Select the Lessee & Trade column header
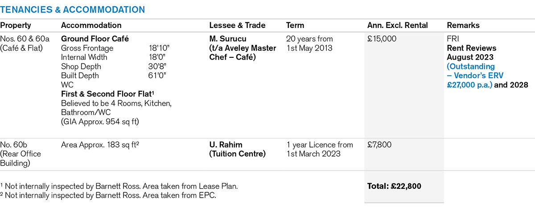This screenshot has height=207, width=535. (237, 25)
